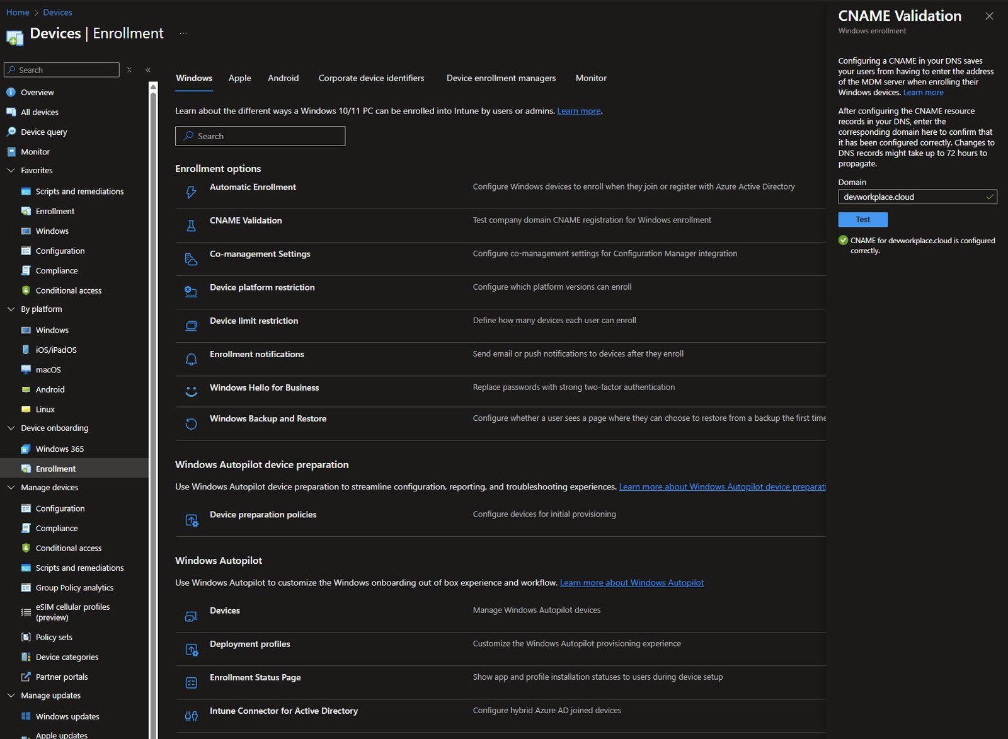The width and height of the screenshot is (1008, 739).
Task: Switch to the Apple tab
Action: [x=239, y=78]
